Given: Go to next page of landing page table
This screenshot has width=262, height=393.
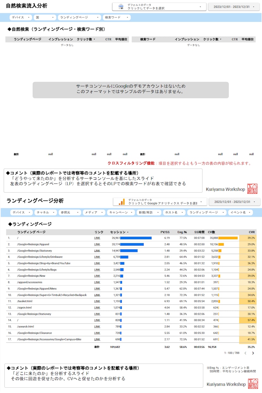Looking at the screenshot, I should (253, 353).
